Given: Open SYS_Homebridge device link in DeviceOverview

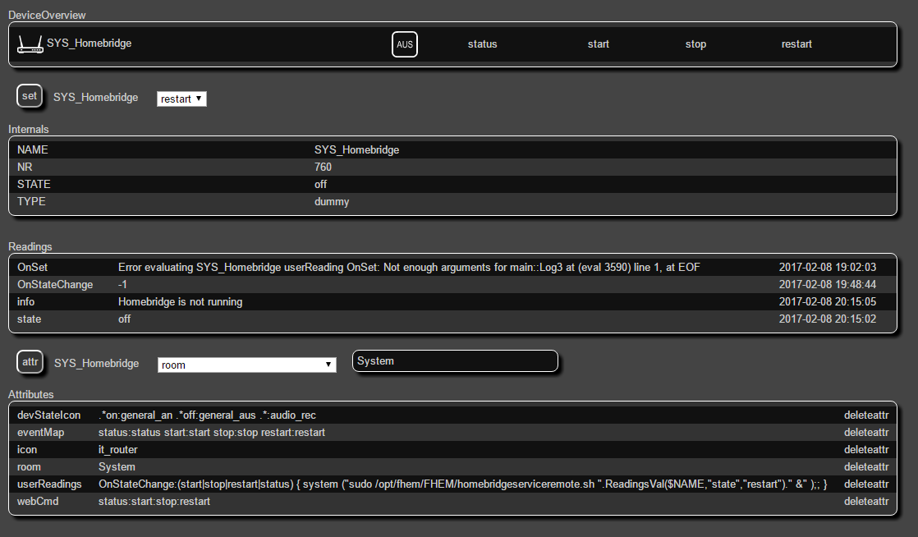Looking at the screenshot, I should point(89,44).
